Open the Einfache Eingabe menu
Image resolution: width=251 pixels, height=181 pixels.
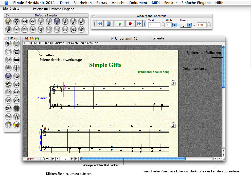(x=196, y=3)
